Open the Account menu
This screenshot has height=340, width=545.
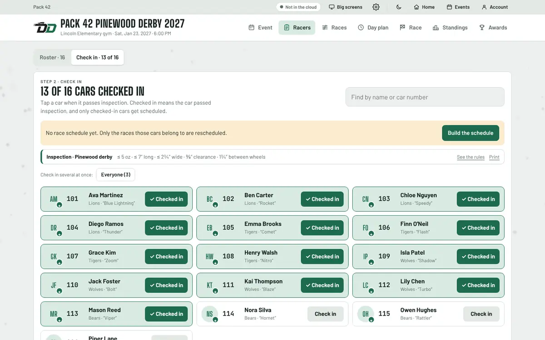point(495,7)
